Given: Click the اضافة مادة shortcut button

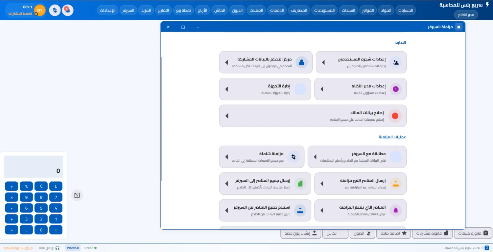Looking at the screenshot, I should (393, 233).
